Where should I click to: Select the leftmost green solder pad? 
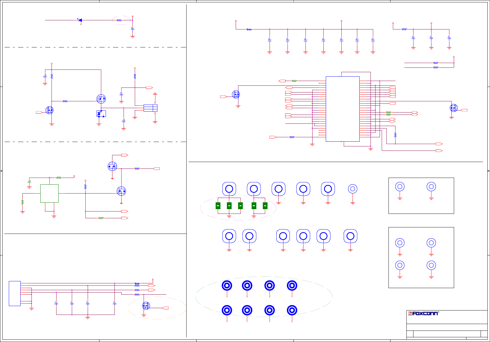tap(218, 206)
